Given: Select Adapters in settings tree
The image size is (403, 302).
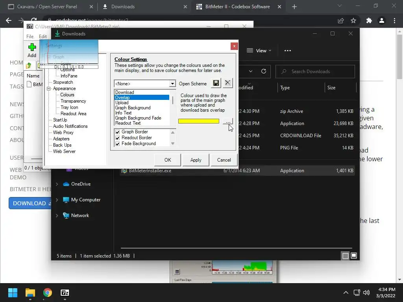Looking at the screenshot, I should pyautogui.click(x=61, y=139).
